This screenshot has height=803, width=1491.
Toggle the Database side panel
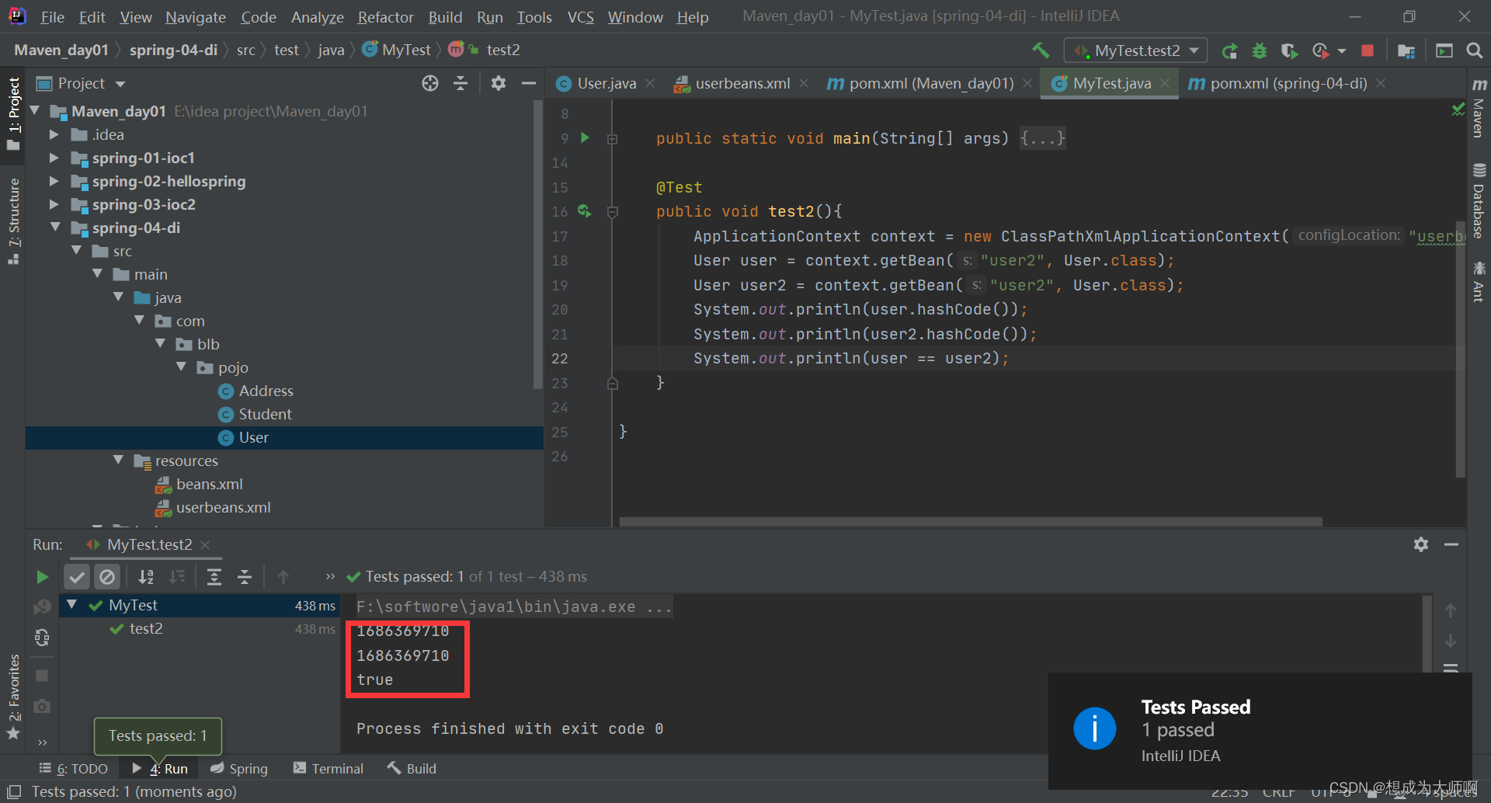click(1479, 201)
